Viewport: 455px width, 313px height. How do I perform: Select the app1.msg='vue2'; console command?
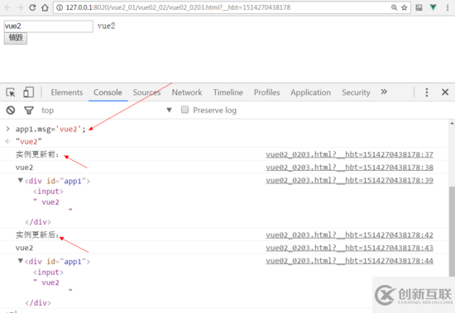50,130
